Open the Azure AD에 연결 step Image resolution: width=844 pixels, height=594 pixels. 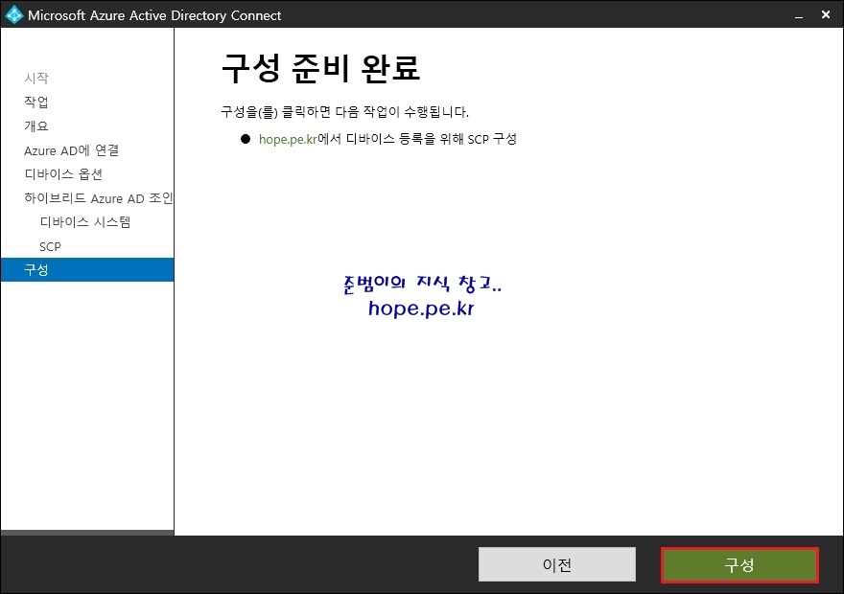(x=71, y=150)
